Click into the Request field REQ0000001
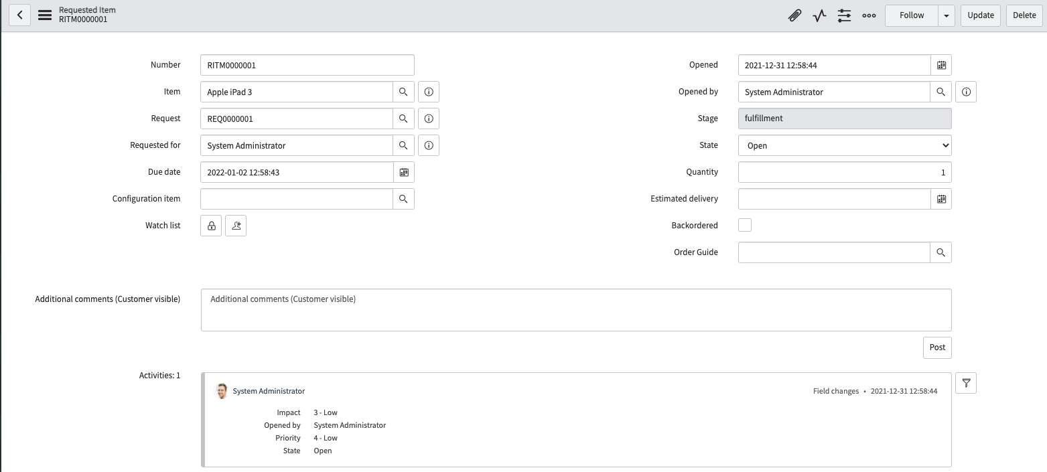 [x=297, y=119]
